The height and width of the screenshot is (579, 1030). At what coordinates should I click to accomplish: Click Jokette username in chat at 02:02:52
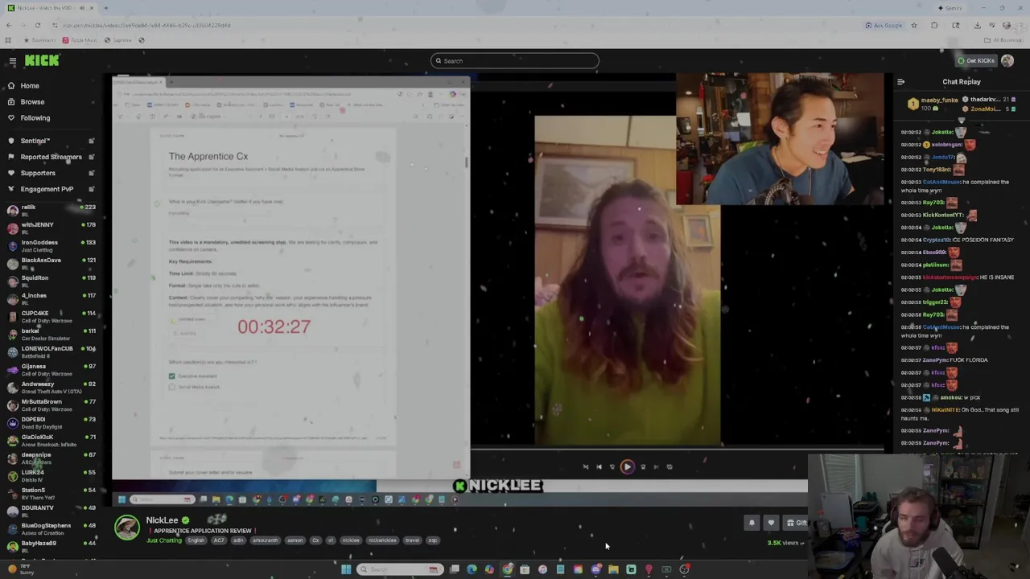(942, 132)
